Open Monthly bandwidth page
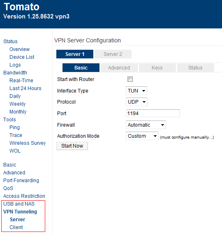 pyautogui.click(x=18, y=111)
